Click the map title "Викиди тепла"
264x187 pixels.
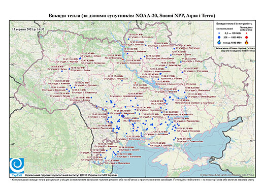[x=64, y=16]
